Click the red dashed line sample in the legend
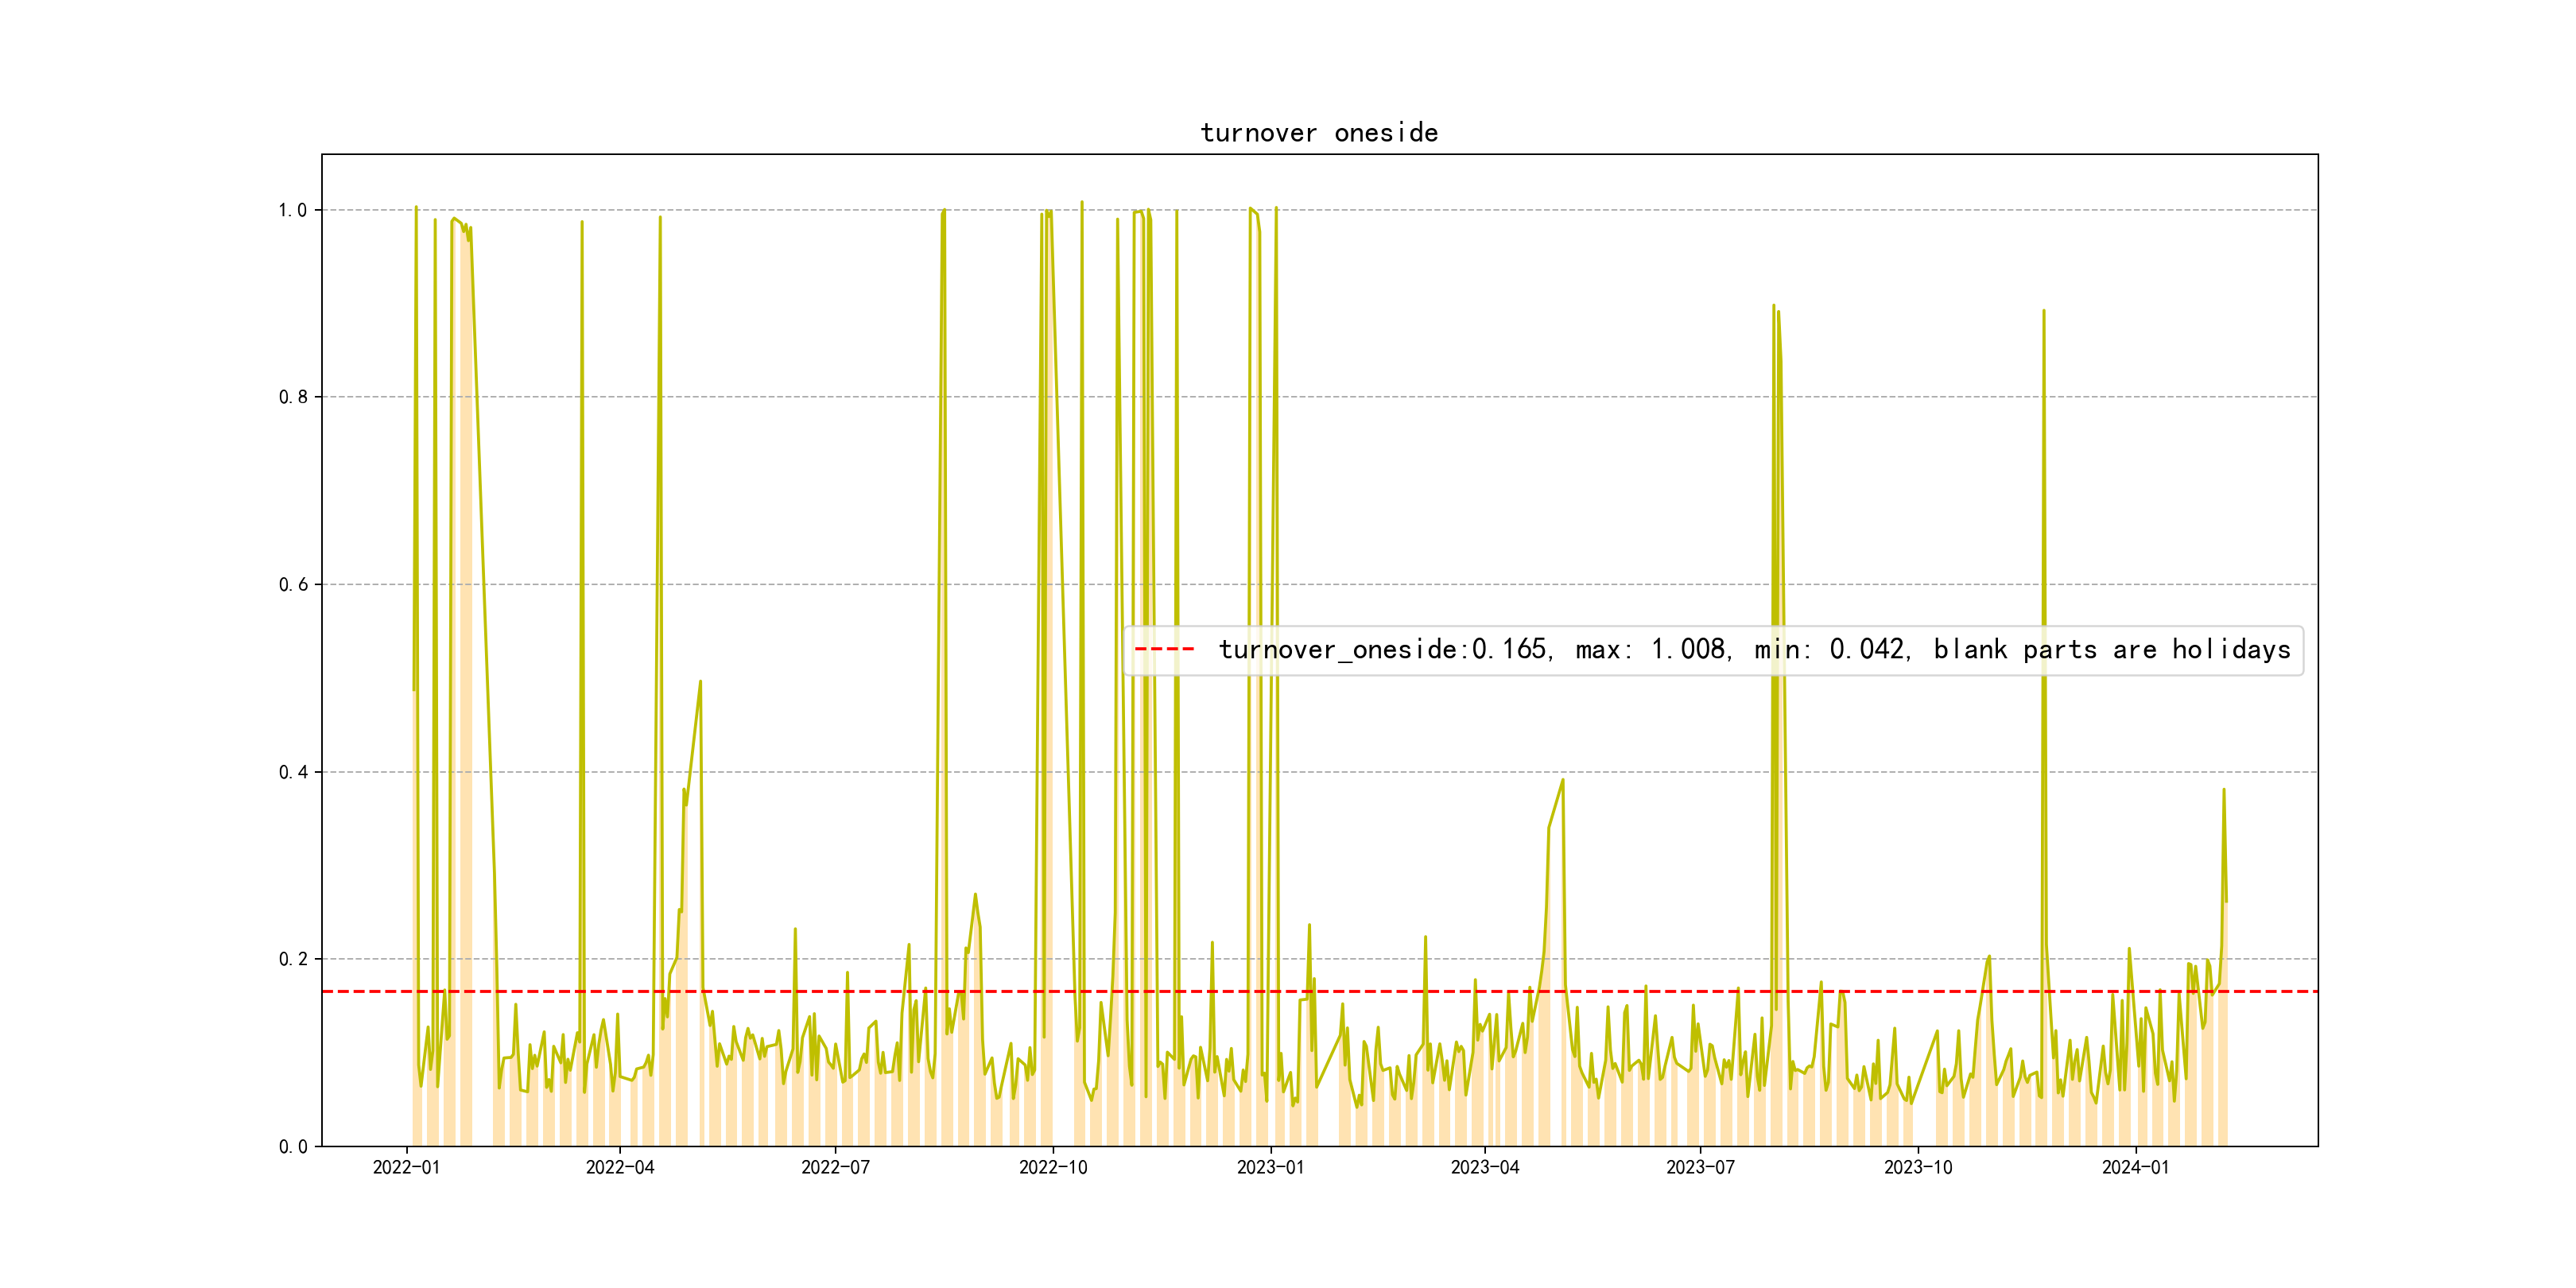The width and height of the screenshot is (2576, 1288). tap(1164, 650)
